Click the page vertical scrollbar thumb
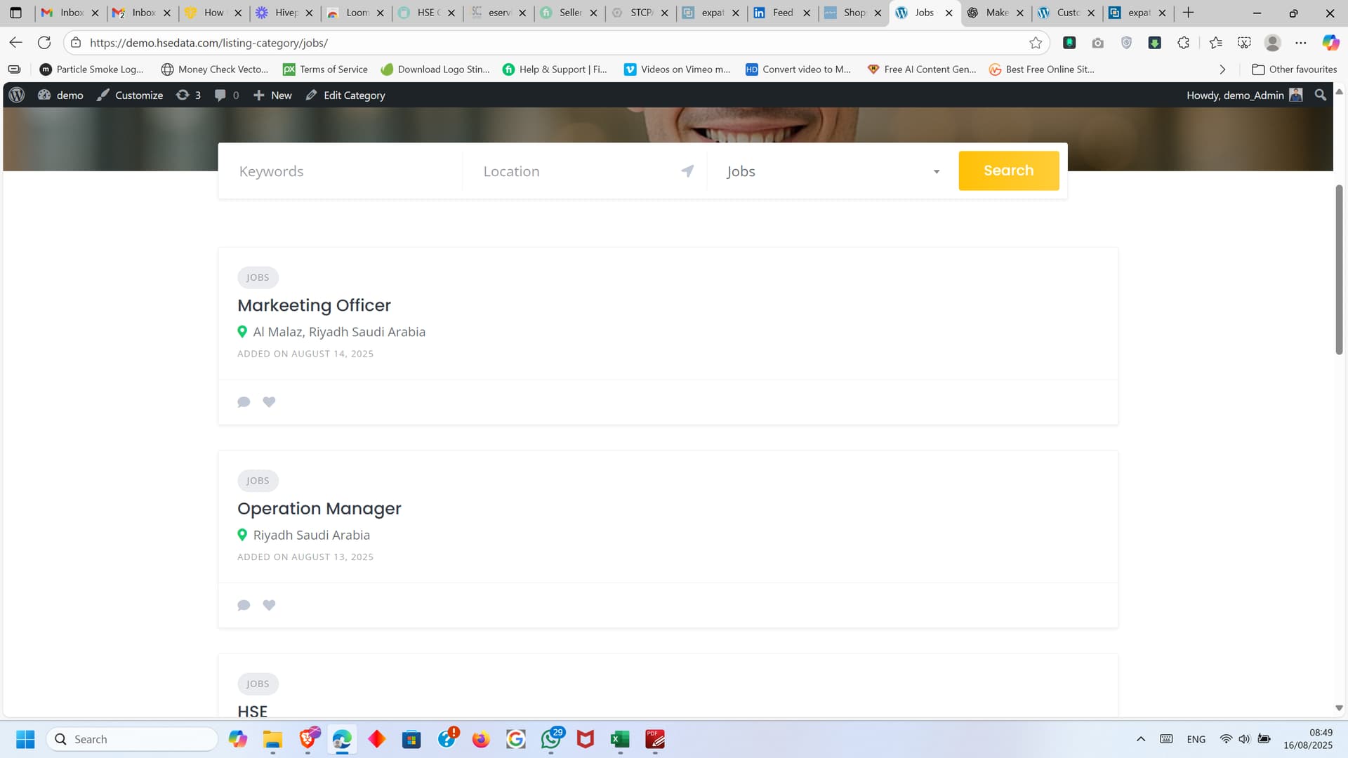The width and height of the screenshot is (1348, 758). point(1339,270)
